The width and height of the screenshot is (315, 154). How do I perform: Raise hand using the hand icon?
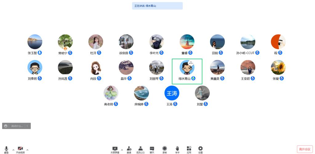(x=177, y=148)
